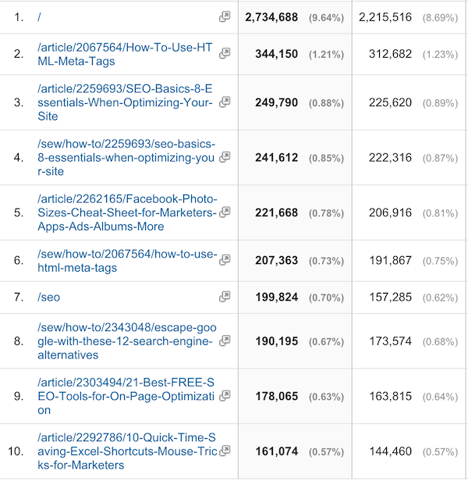Open external icon for Facebook-Photo-Sizes article
This screenshot has width=468, height=481.
tap(225, 212)
